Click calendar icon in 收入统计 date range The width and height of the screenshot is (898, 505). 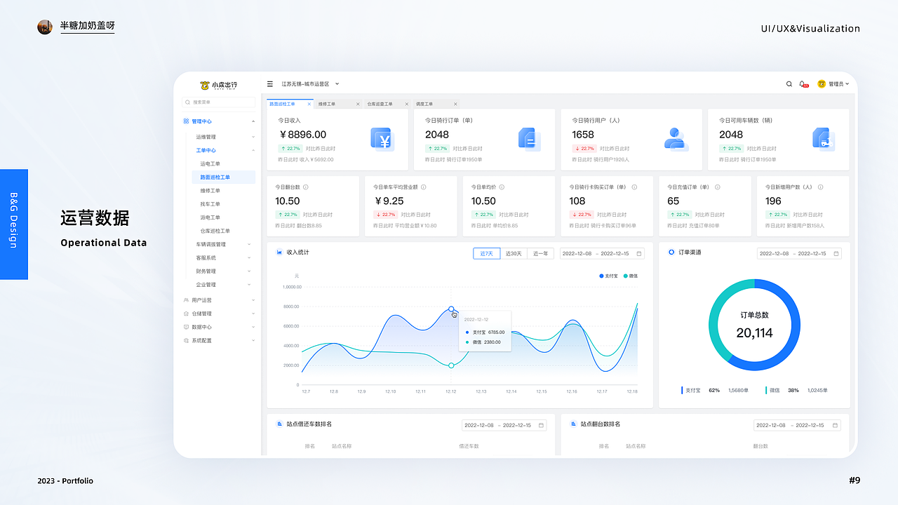coord(639,253)
